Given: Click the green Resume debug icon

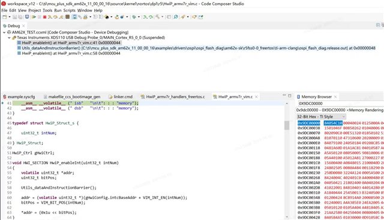Looking at the screenshot, I should pos(34,17).
